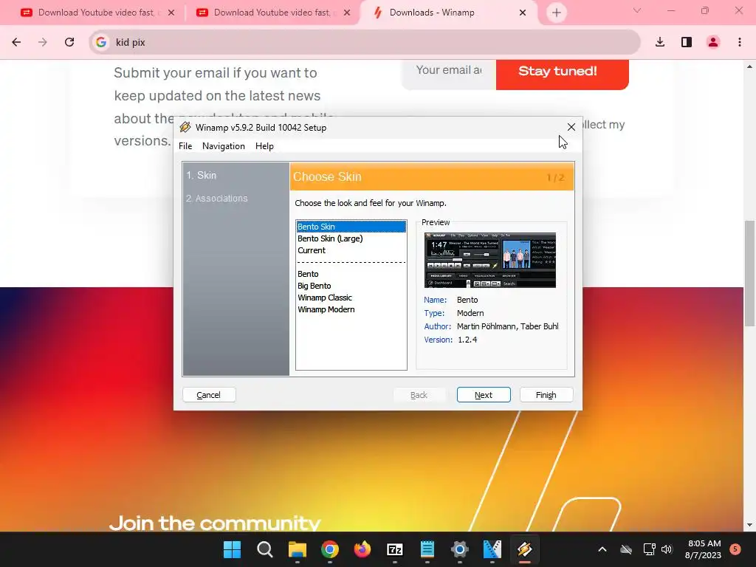The width and height of the screenshot is (756, 567).
Task: Click the browser page vertical scrollbar thumb
Action: point(749,273)
